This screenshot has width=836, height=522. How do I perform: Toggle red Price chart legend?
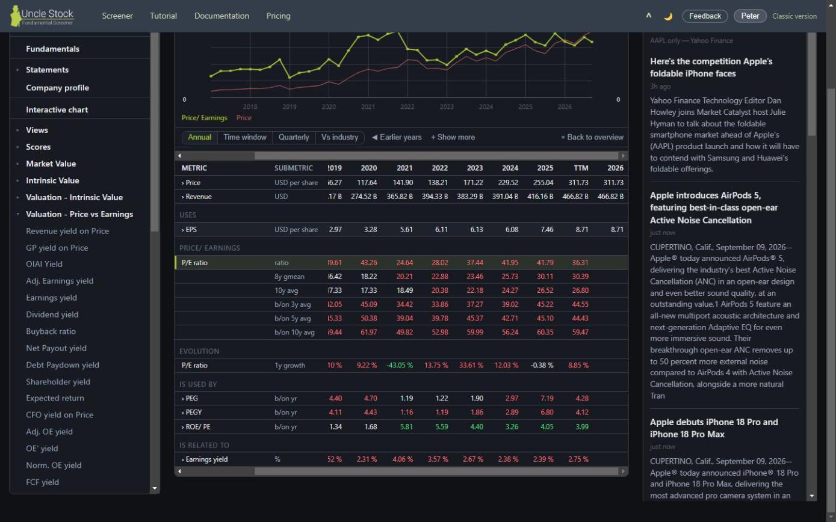[244, 118]
